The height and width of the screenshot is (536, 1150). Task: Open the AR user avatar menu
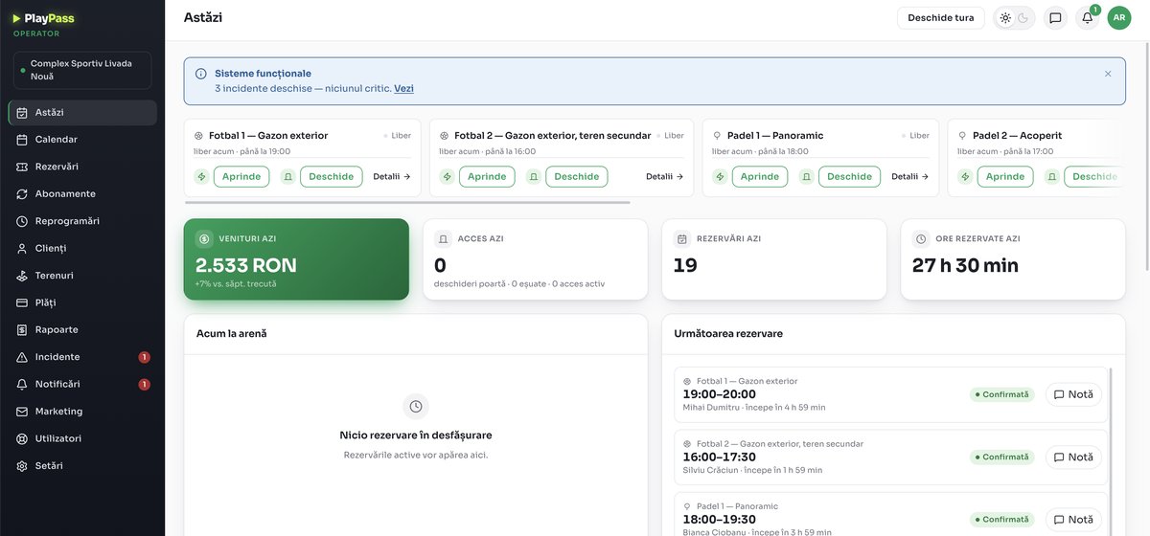1119,18
